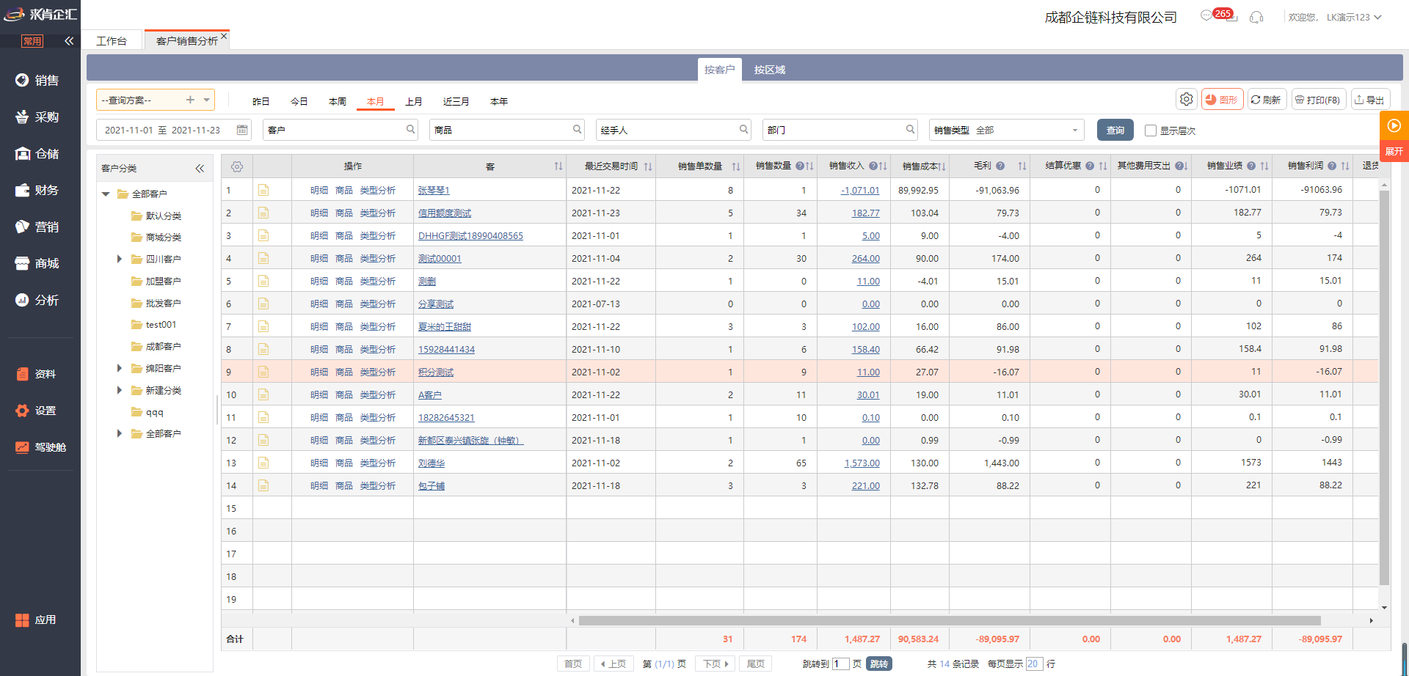Click the search icon in 商品 field
Viewport: 1409px width, 676px height.
tap(578, 129)
